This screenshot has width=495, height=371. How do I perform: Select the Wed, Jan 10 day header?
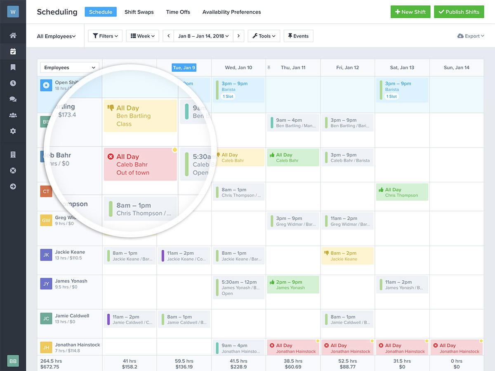click(x=238, y=68)
